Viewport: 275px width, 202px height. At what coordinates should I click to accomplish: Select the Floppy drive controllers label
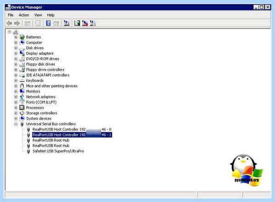click(45, 70)
